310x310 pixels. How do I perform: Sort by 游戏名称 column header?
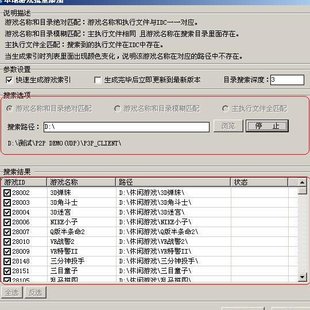[81, 182]
